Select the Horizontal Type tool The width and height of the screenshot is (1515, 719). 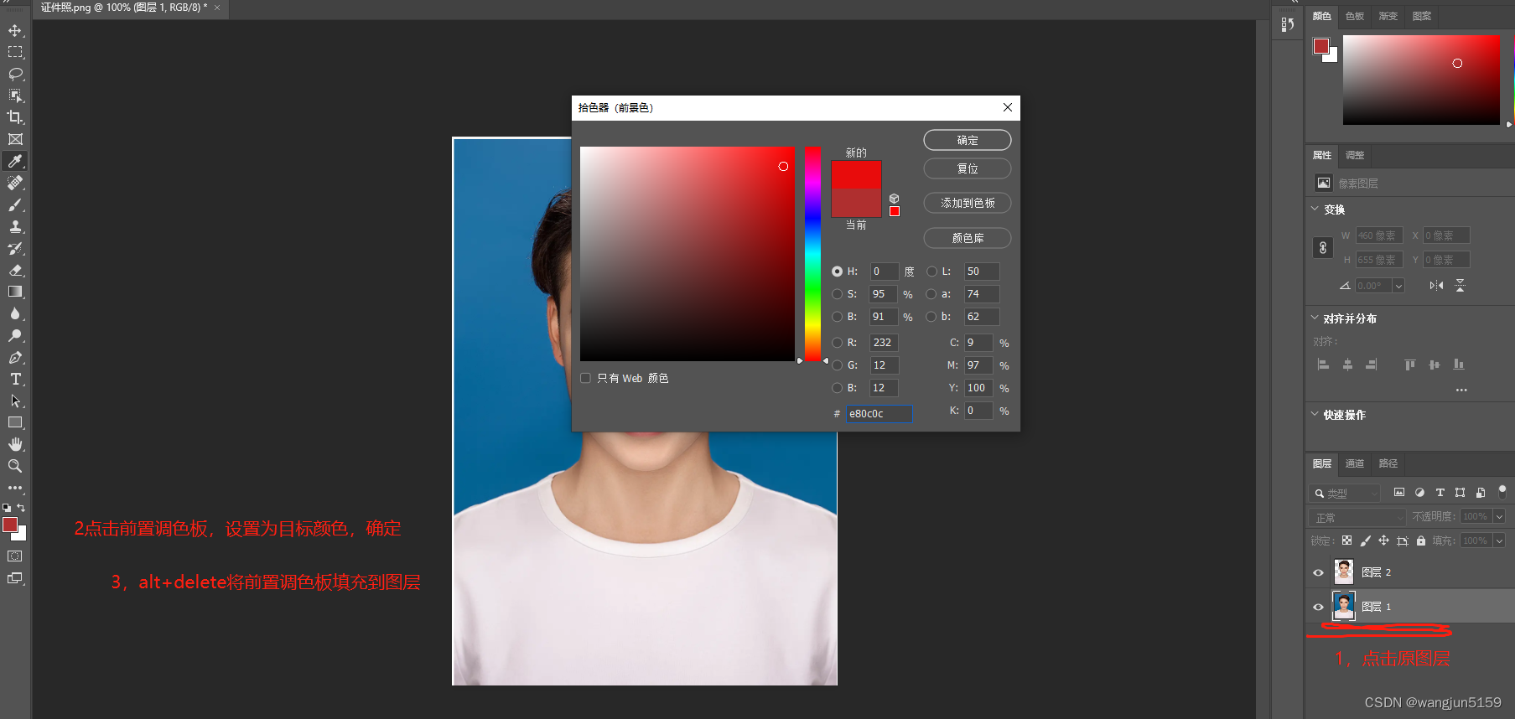click(15, 379)
